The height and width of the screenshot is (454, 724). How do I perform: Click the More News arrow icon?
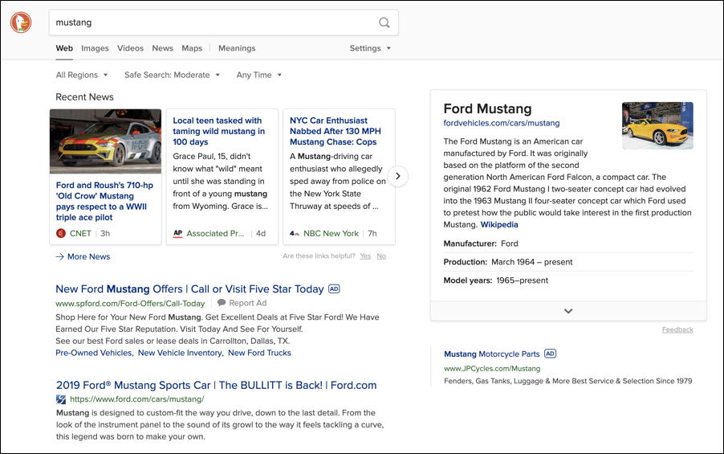[x=60, y=256]
